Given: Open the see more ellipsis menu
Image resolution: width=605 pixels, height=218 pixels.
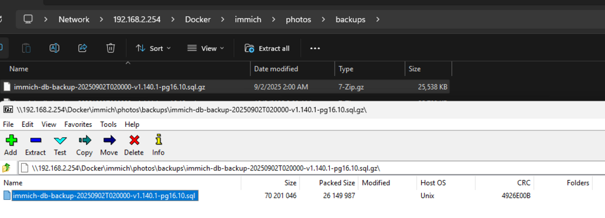Looking at the screenshot, I should click(x=315, y=48).
